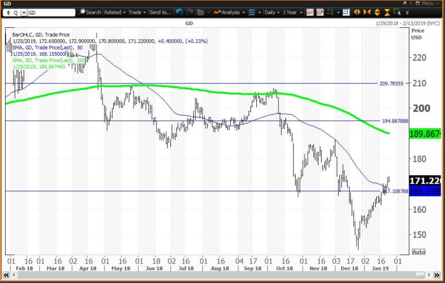The image size is (445, 283).
Task: Click the SMA 200 green legend label
Action: pyautogui.click(x=49, y=60)
